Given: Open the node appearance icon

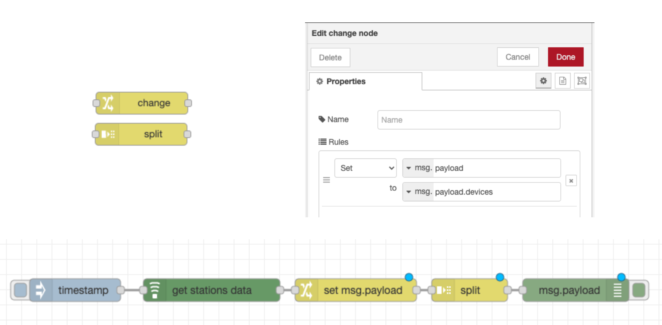Looking at the screenshot, I should (x=582, y=81).
